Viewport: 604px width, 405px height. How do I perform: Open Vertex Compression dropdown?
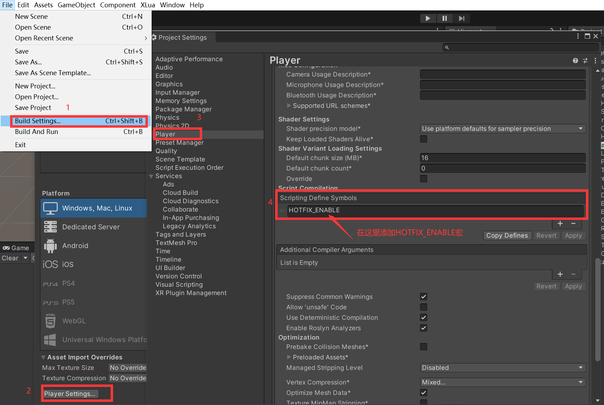[503, 382]
